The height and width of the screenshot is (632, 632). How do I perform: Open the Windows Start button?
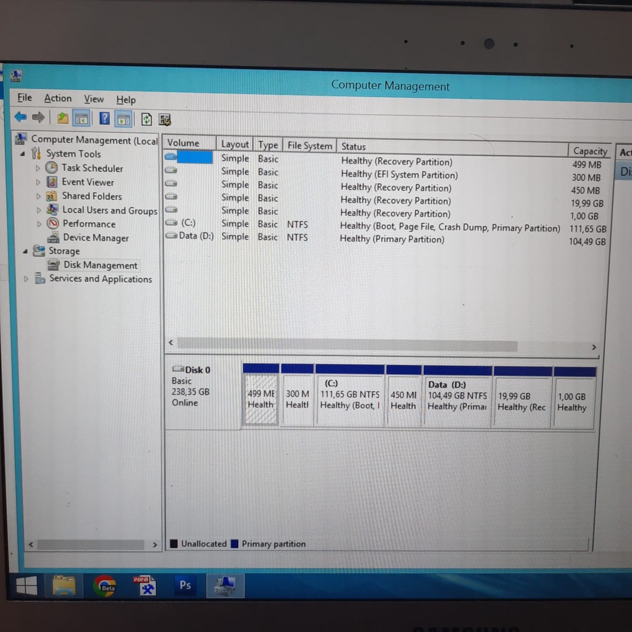27,586
